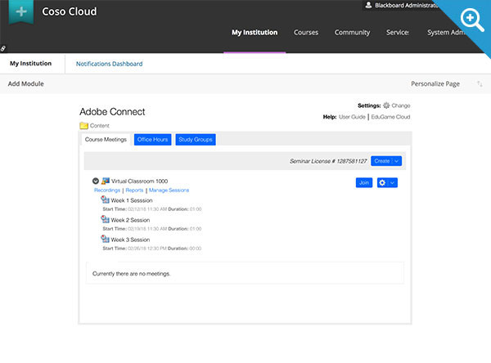
Task: Click the reorder arrows icon beside Personalize Page
Action: (x=480, y=84)
